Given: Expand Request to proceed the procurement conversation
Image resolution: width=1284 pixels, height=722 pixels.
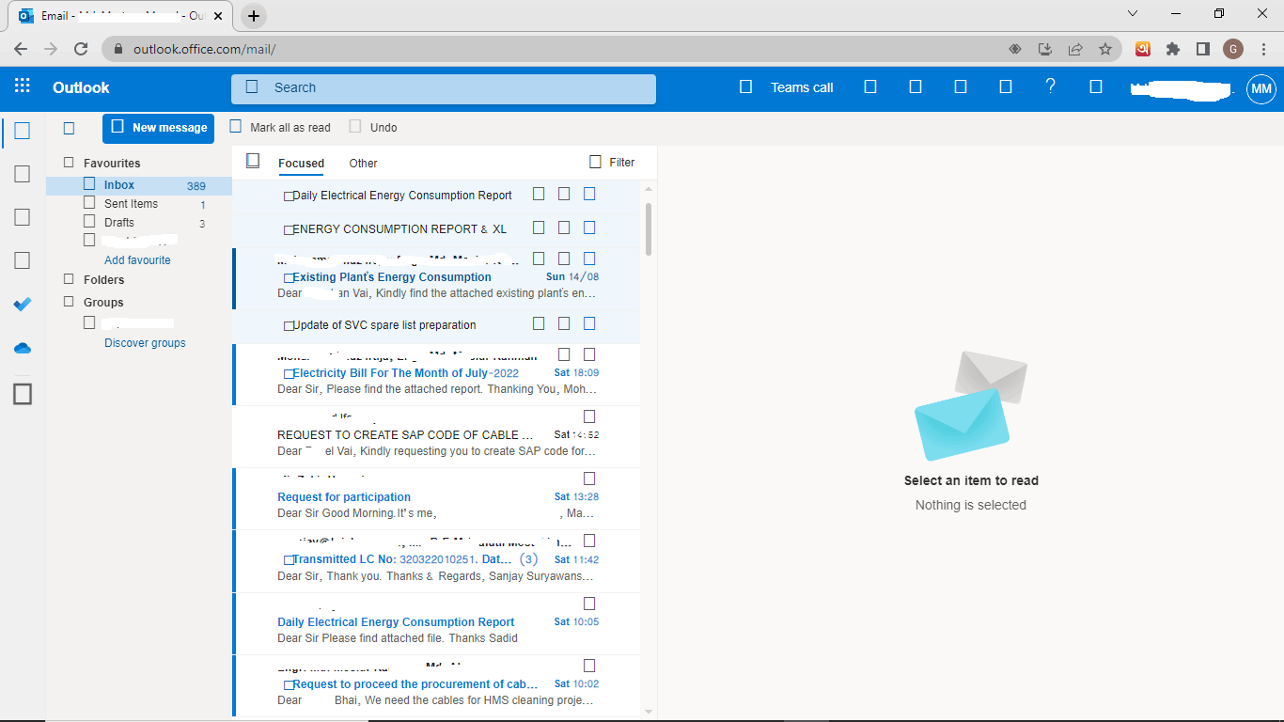Looking at the screenshot, I should click(x=289, y=685).
